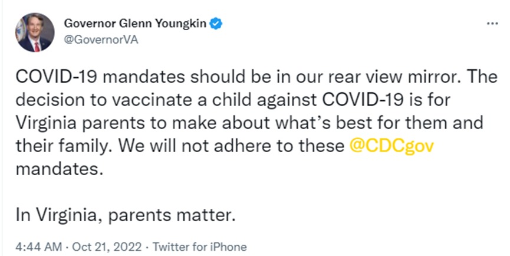Click the words their family.
The height and width of the screenshot is (256, 510).
[64, 146]
